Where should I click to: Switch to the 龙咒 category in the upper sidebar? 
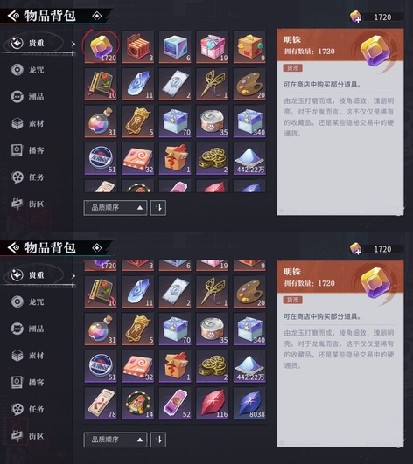pyautogui.click(x=28, y=70)
